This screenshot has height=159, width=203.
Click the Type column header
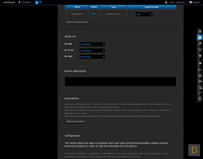tap(113, 7)
